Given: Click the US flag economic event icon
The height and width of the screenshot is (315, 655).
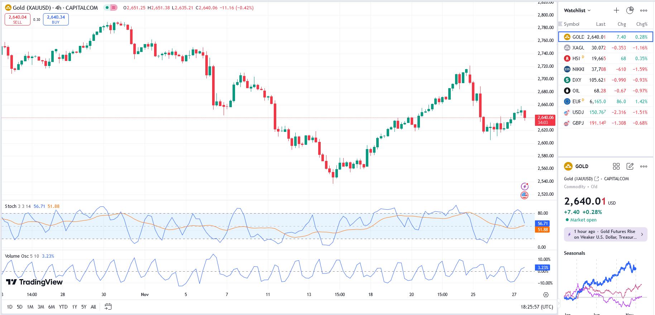Looking at the screenshot, I should point(524,195).
